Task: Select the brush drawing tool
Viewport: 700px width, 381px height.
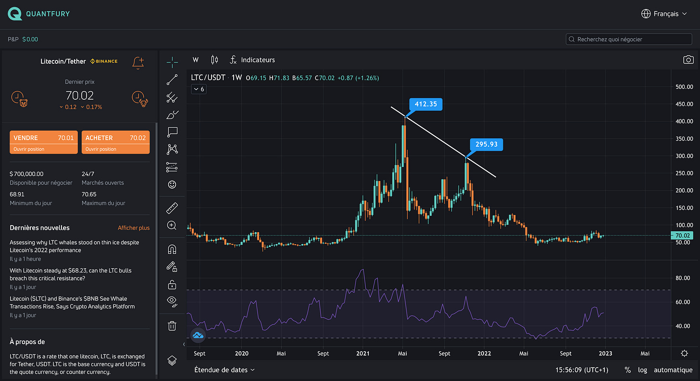Action: pos(172,115)
